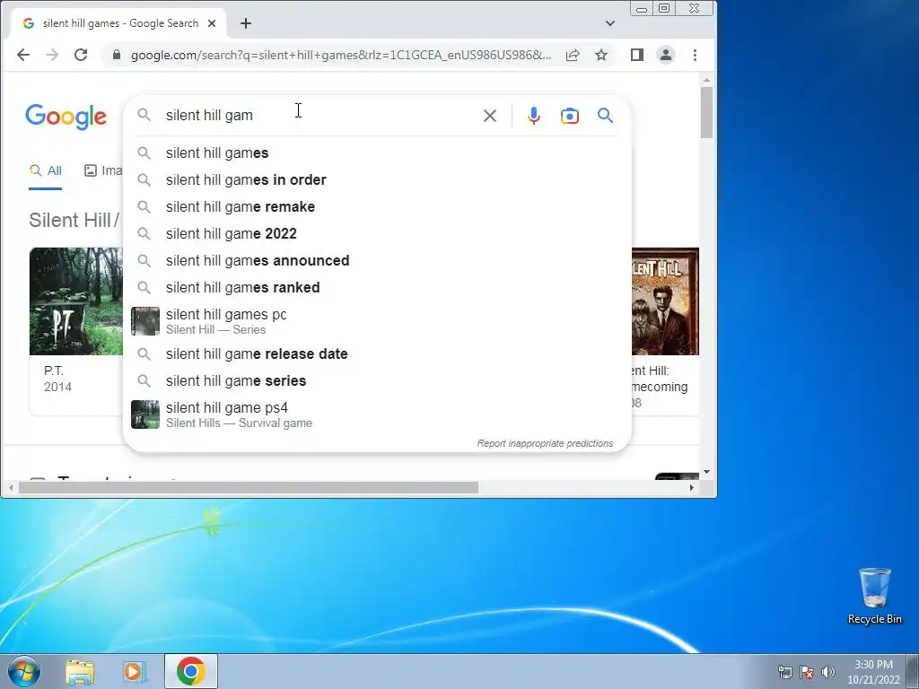Select suggestion "silent hill games"
This screenshot has width=919, height=689.
[378, 153]
